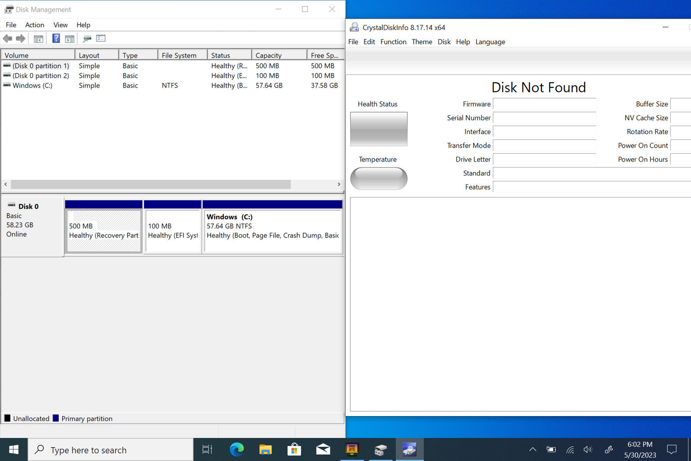Click the Forward arrow in Disk Management toolbar
Screen dimensions: 691x461
click(x=20, y=38)
